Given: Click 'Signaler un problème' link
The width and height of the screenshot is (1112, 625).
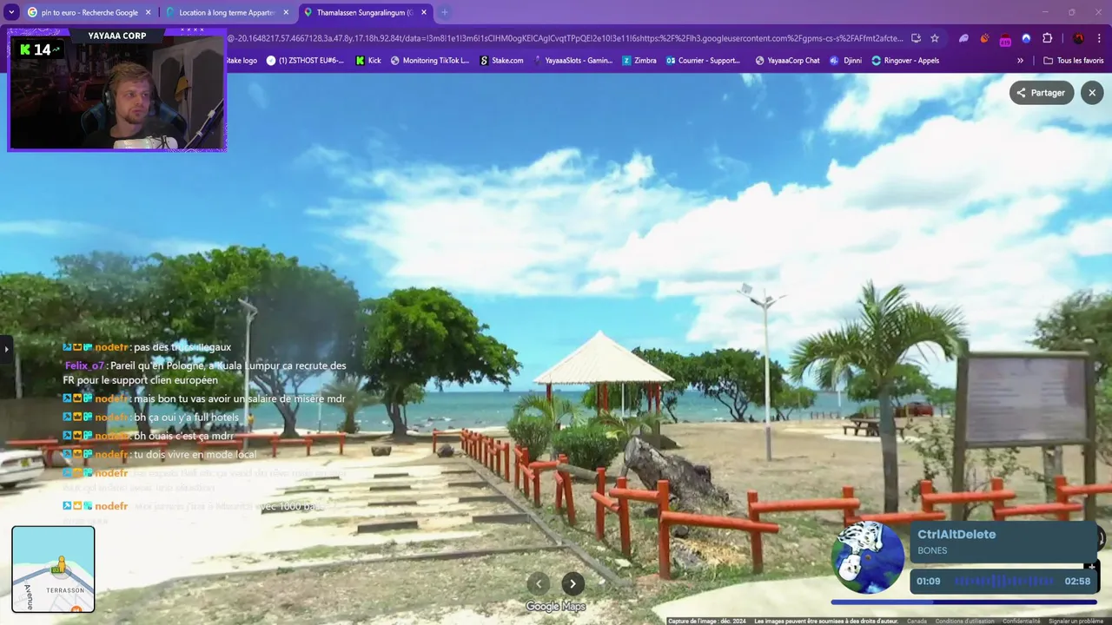Looking at the screenshot, I should pos(1076,621).
